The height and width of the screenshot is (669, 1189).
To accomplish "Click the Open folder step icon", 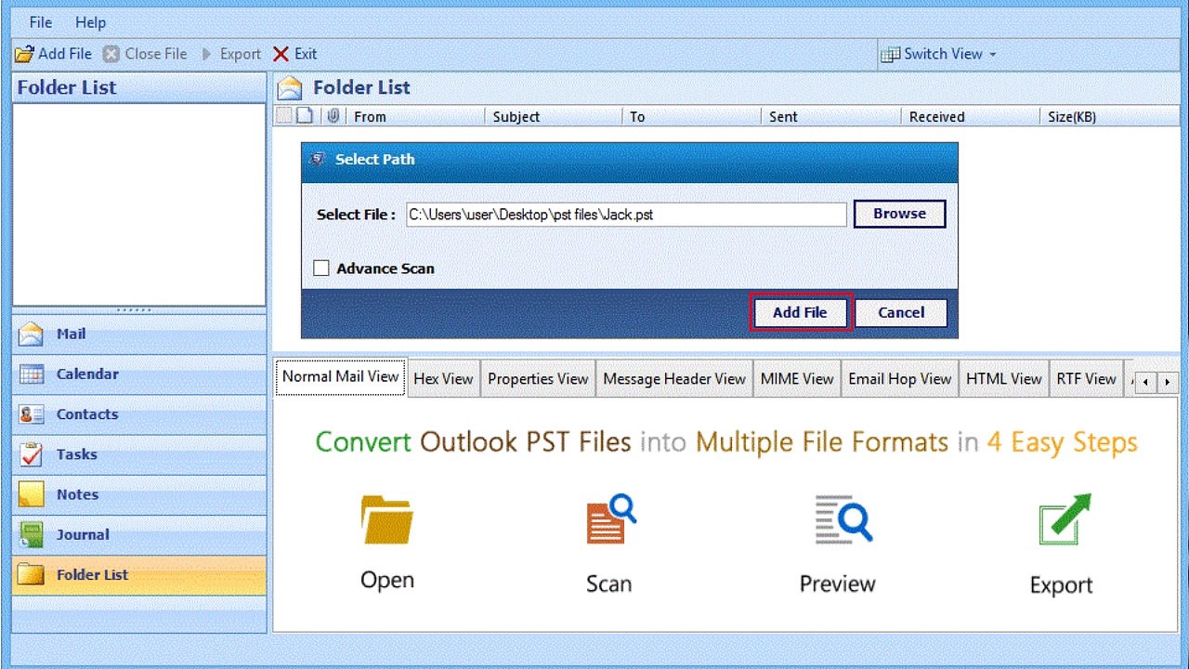I will click(x=386, y=519).
